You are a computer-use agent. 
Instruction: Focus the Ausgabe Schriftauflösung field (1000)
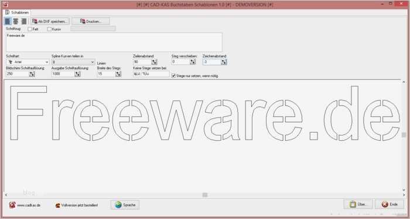click(x=63, y=74)
